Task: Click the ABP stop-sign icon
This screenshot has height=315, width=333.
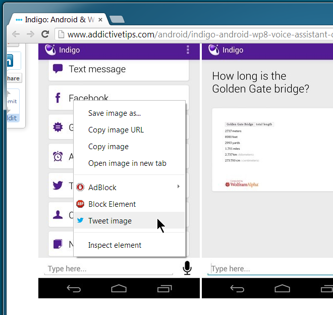Action: pos(80,204)
